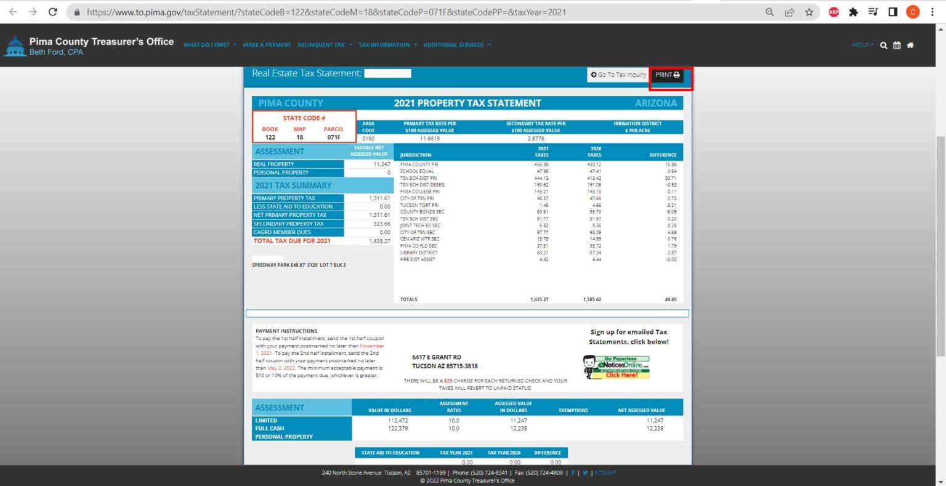Click the Go Paperless eNoticesOnline banner
The height and width of the screenshot is (486, 946).
point(617,367)
